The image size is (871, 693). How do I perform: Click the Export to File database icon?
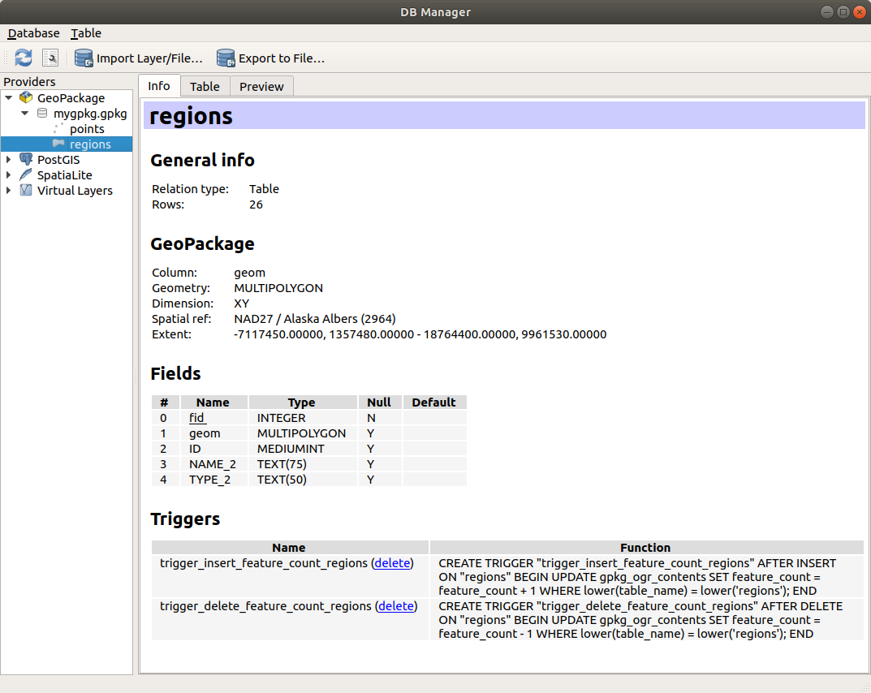tap(225, 58)
